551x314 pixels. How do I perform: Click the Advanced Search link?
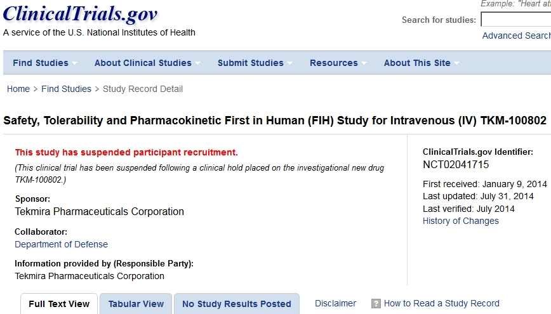(x=516, y=36)
